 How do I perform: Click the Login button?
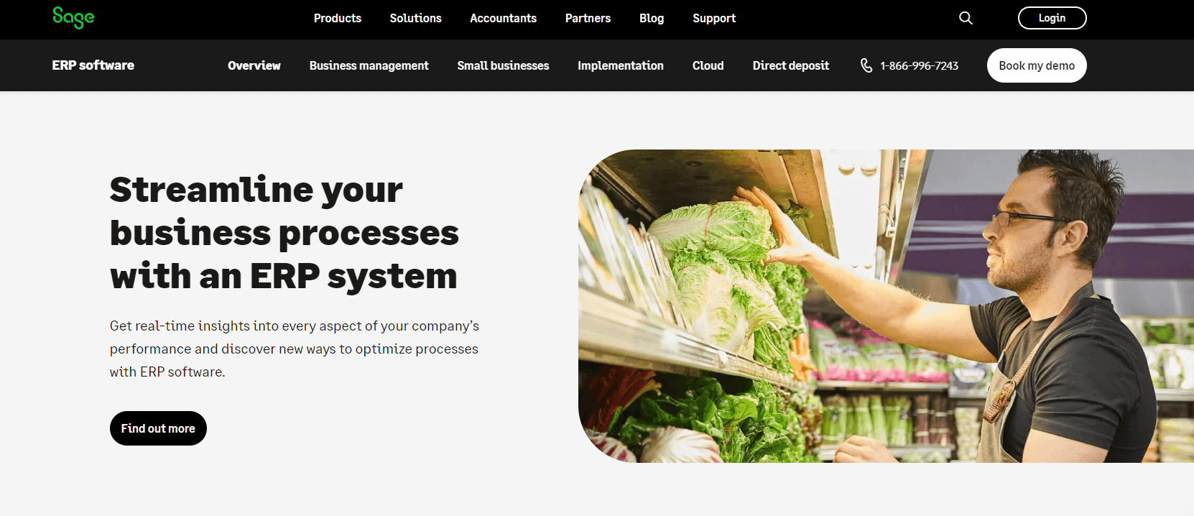pos(1052,18)
